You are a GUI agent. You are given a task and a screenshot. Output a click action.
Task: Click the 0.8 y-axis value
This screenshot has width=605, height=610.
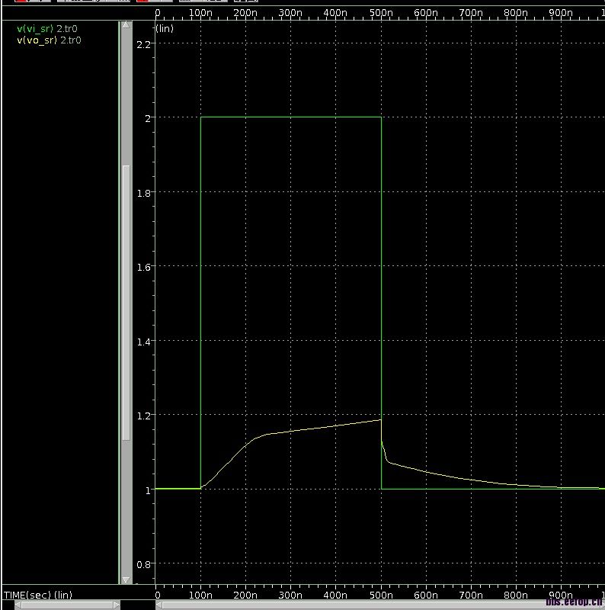[143, 564]
